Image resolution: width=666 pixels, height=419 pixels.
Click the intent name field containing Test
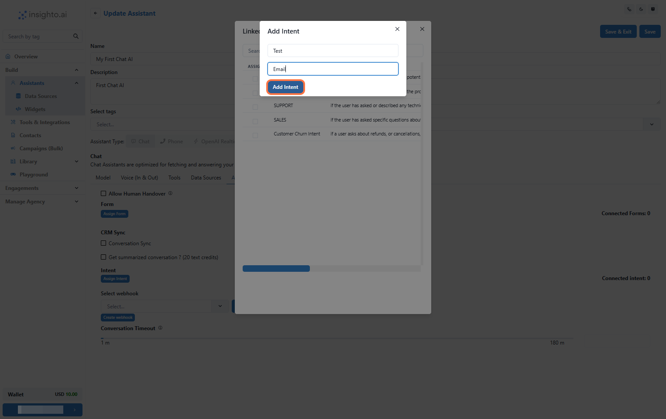tap(333, 51)
